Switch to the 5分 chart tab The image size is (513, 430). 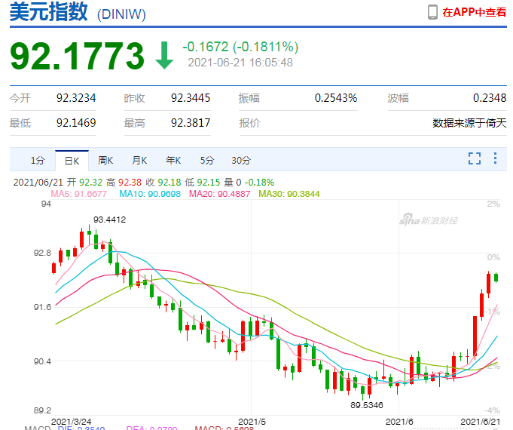click(x=207, y=160)
